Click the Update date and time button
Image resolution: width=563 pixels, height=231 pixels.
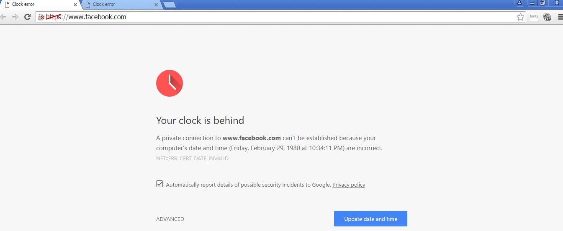[x=370, y=219]
